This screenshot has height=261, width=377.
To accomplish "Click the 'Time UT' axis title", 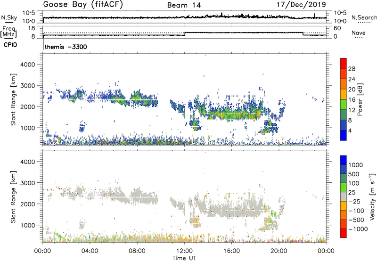I will coord(184,258).
